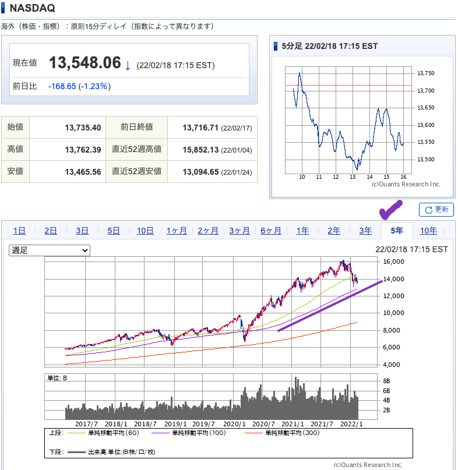This screenshot has height=470, width=458.
Task: Click the current value 13,548.06
Action: click(x=85, y=63)
